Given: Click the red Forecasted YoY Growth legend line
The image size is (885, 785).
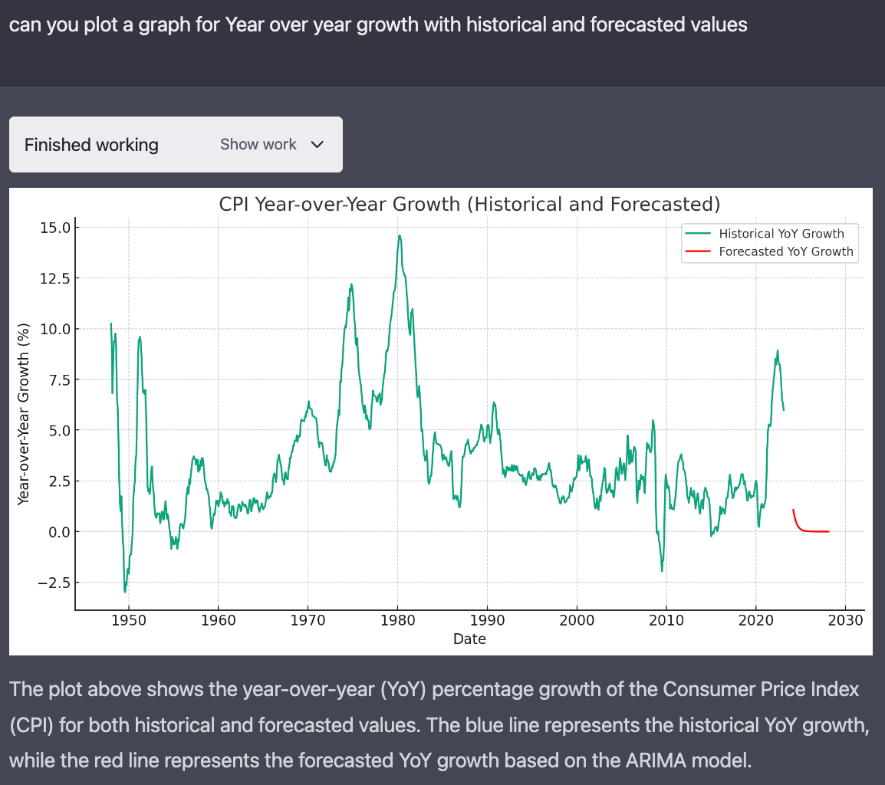Looking at the screenshot, I should 698,251.
